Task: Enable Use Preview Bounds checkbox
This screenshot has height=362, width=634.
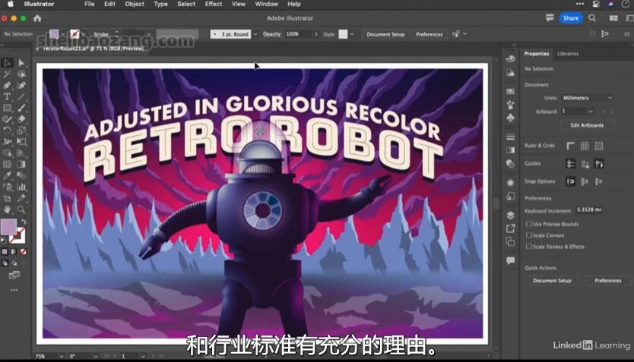Action: (529, 224)
